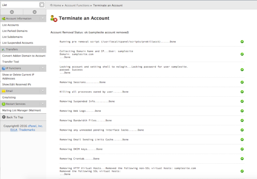Open List Subdomains

click(12, 37)
